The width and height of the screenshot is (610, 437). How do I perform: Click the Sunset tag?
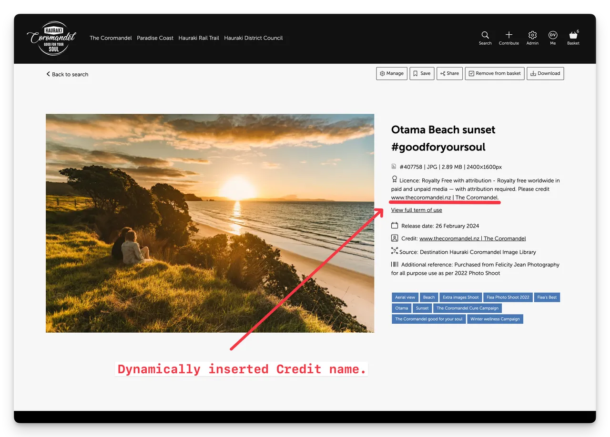click(x=422, y=308)
